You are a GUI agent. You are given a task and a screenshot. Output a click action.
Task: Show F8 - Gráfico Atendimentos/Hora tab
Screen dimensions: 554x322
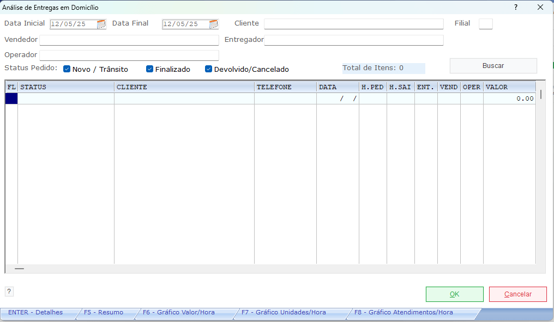pyautogui.click(x=404, y=313)
